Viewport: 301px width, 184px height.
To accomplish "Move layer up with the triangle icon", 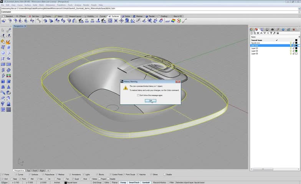I will pyautogui.click(x=261, y=33).
